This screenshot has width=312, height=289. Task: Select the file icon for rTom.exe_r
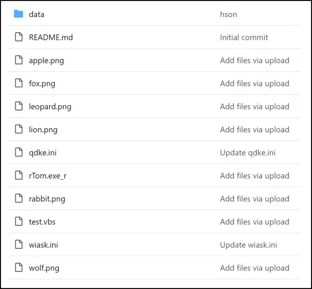(19, 175)
